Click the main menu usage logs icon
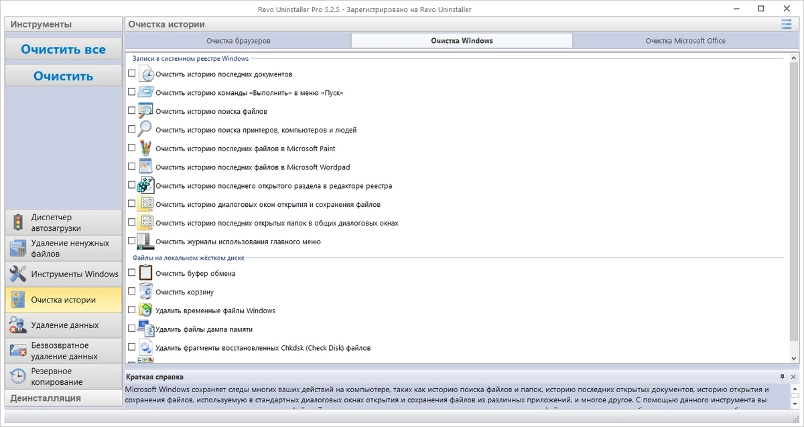This screenshot has width=804, height=427. [x=145, y=242]
